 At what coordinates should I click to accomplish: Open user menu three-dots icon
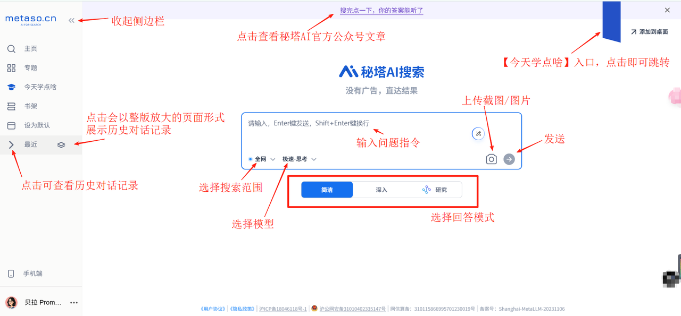[74, 303]
